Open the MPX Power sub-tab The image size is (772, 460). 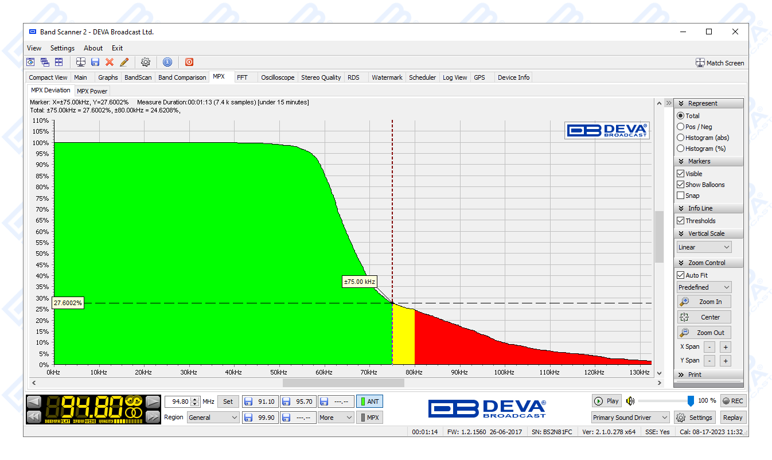tap(92, 91)
